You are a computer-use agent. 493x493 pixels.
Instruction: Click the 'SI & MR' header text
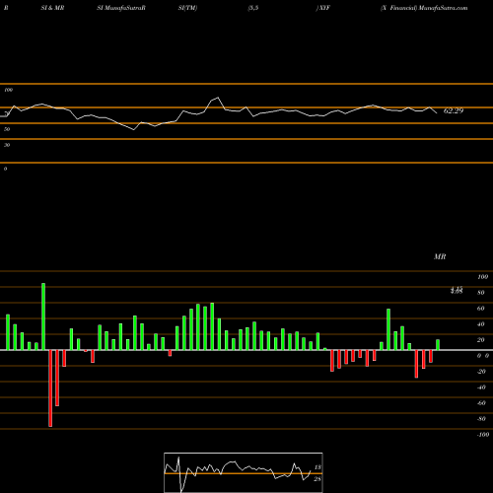pos(52,8)
